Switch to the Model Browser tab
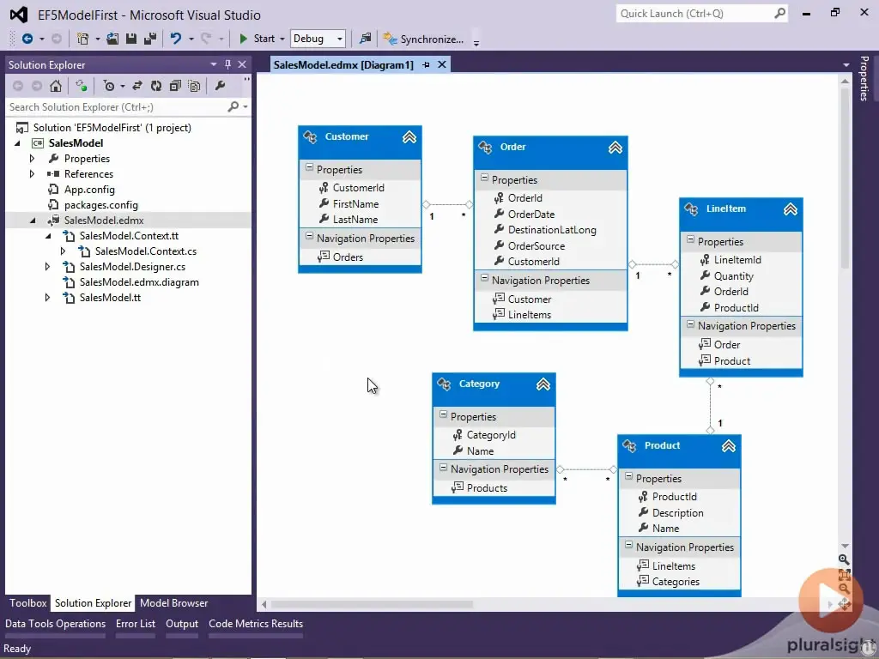The width and height of the screenshot is (879, 659). (173, 603)
